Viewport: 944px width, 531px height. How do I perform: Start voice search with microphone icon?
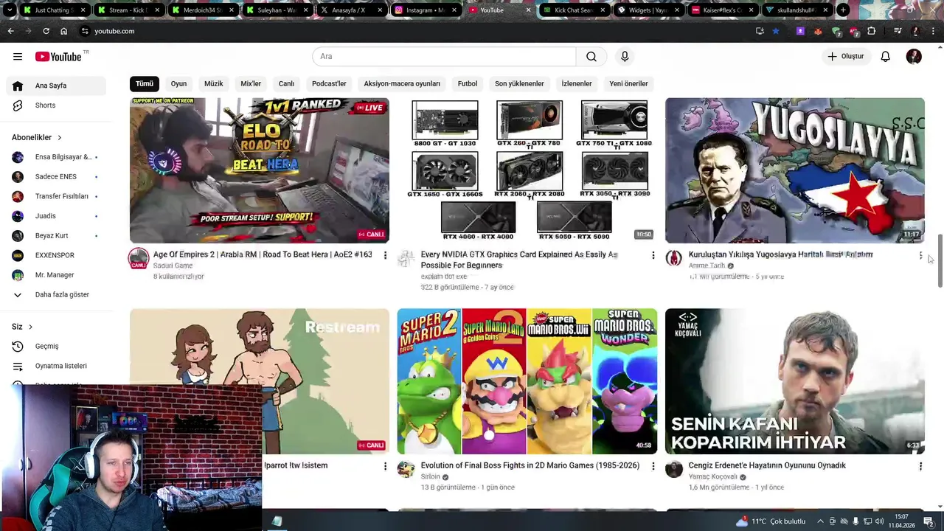625,57
